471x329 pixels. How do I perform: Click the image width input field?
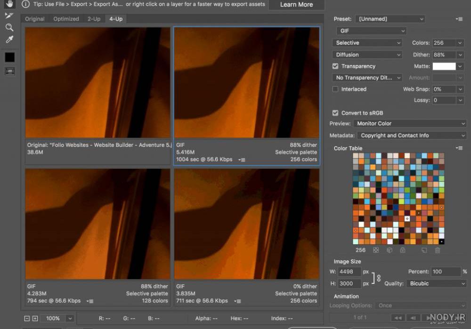349,272
